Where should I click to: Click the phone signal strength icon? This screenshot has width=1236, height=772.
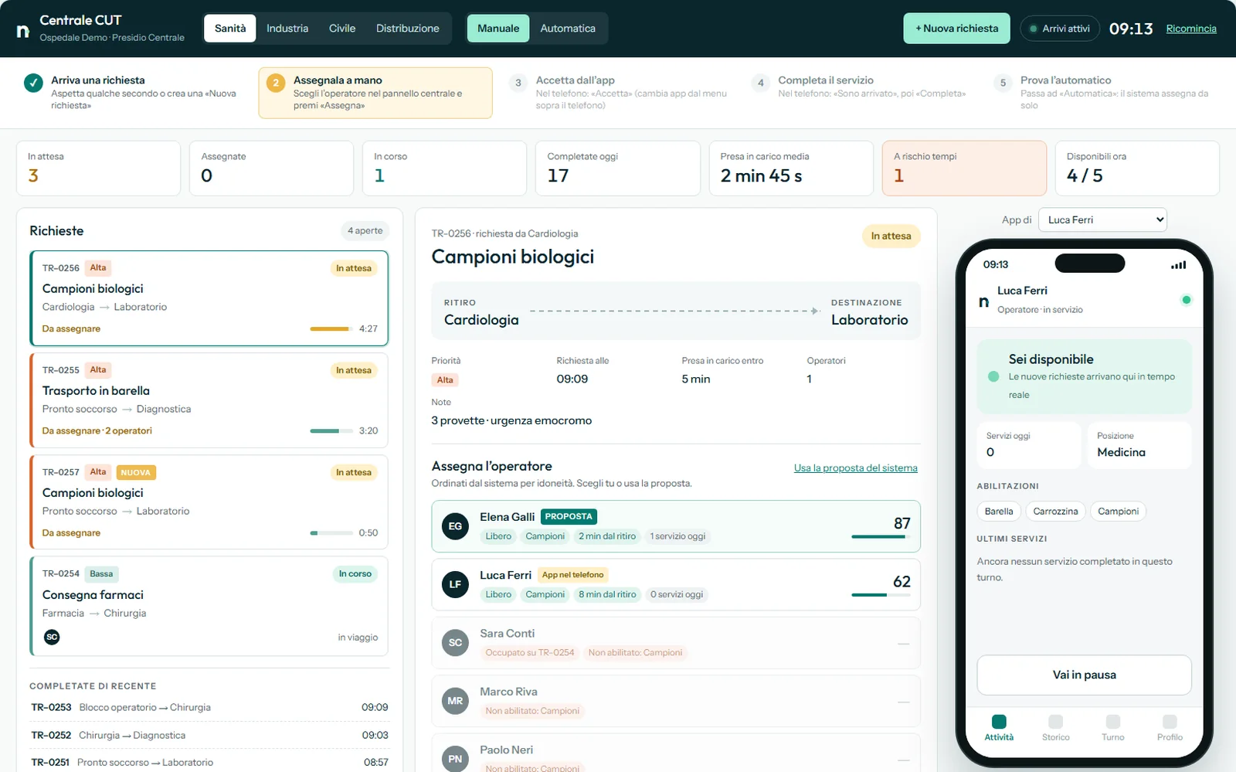point(1179,265)
